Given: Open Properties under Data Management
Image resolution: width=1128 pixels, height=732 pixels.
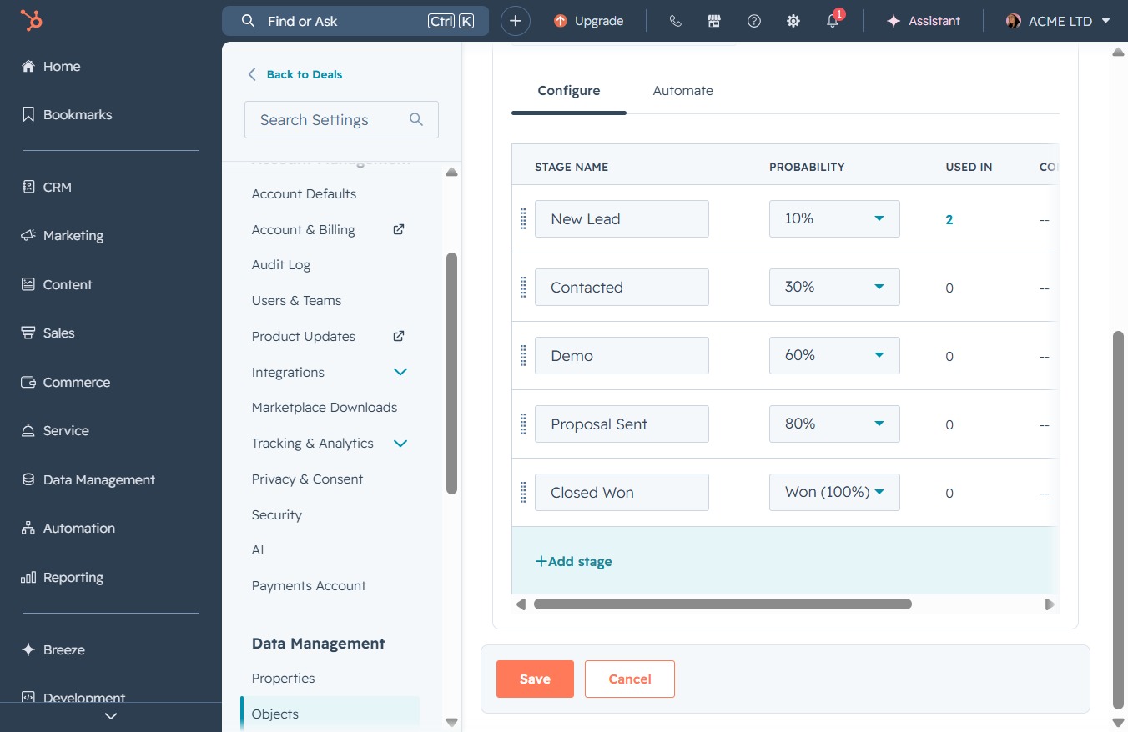Looking at the screenshot, I should pos(283,678).
